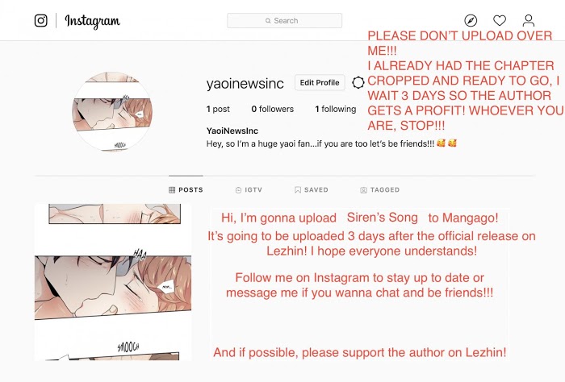Click the round profile picture

(112, 111)
